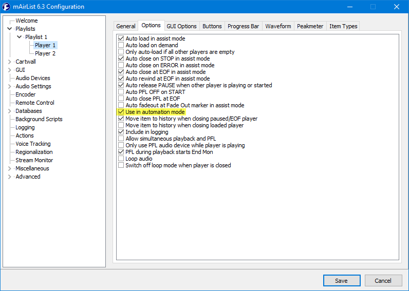Expand the Advanced tree node
Image resolution: width=409 pixels, height=291 pixels.
coord(10,177)
